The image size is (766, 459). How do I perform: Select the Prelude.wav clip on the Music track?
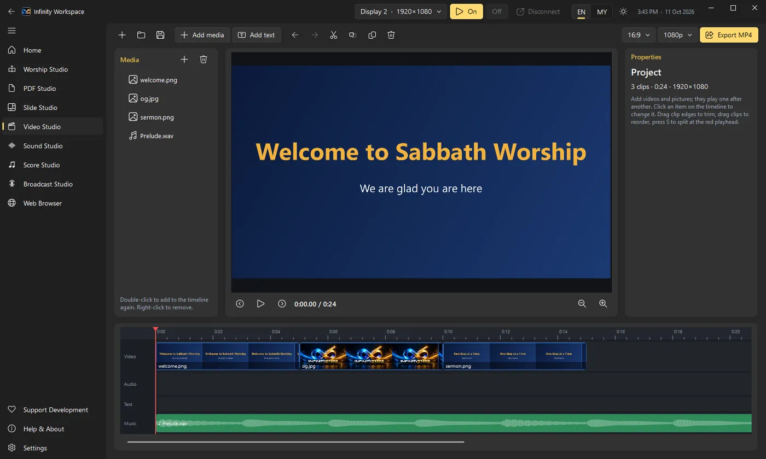(x=454, y=423)
